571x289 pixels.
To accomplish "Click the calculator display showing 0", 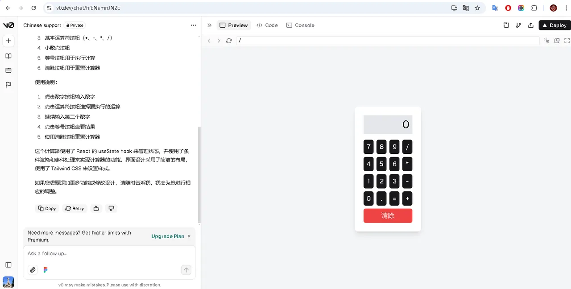I will click(388, 124).
